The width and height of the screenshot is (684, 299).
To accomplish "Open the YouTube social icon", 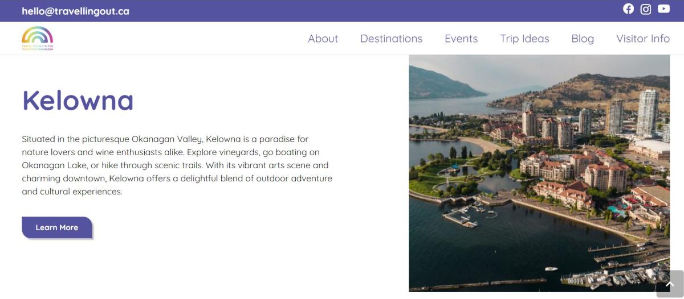I will (663, 9).
